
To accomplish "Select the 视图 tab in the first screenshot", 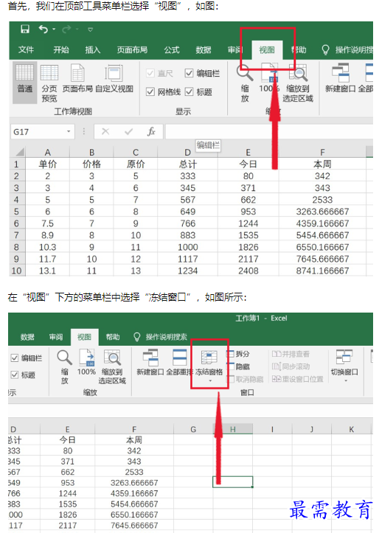I will pyautogui.click(x=267, y=50).
